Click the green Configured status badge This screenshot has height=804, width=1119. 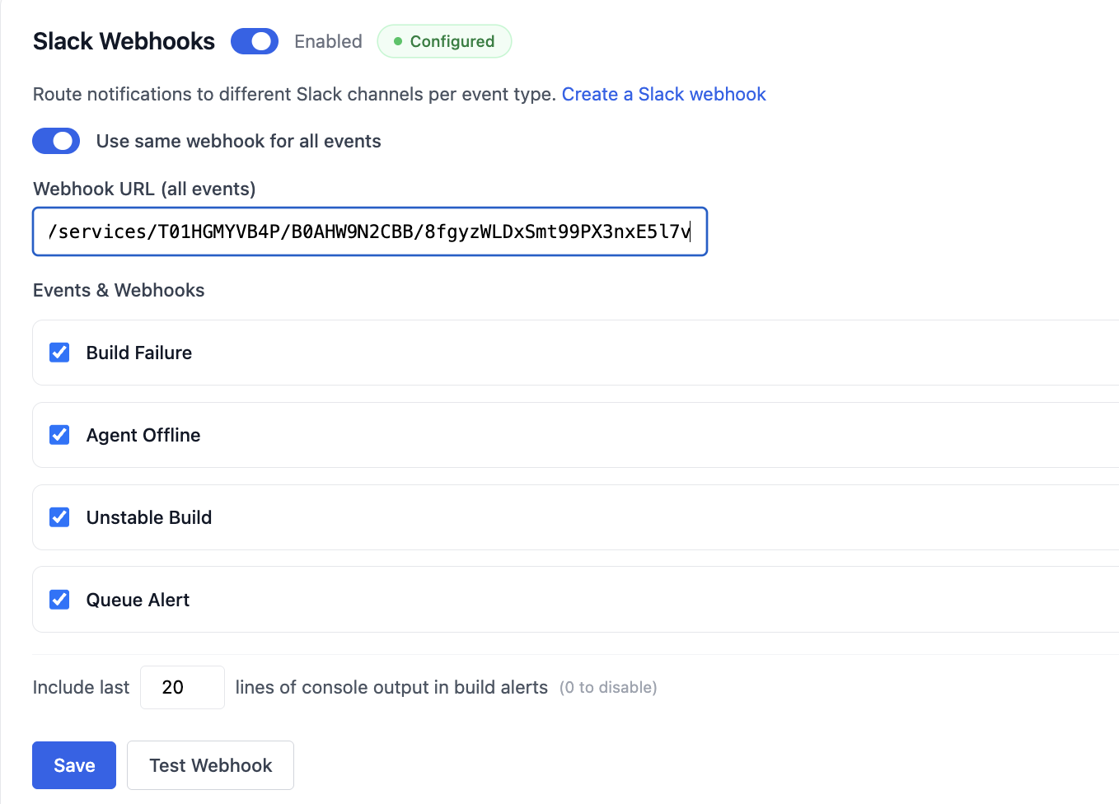click(x=444, y=41)
